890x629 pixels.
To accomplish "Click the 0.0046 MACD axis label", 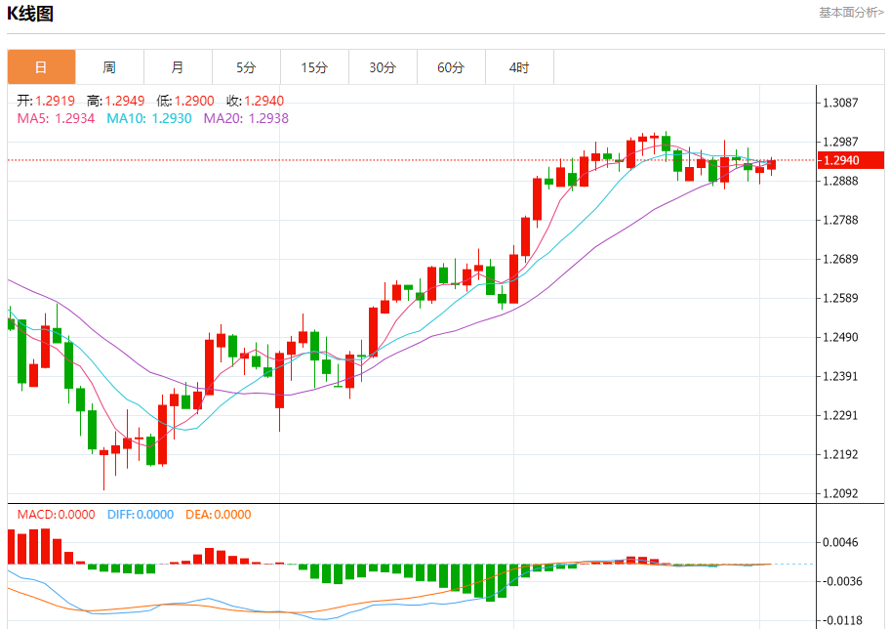I will click(x=840, y=543).
